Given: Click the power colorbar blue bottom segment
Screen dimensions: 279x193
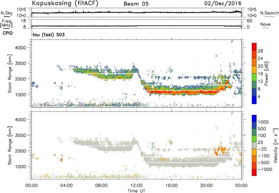Looking at the screenshot, I should 254,100.
